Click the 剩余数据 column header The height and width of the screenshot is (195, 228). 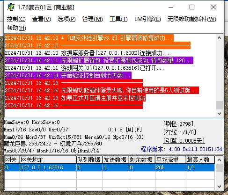point(142,159)
